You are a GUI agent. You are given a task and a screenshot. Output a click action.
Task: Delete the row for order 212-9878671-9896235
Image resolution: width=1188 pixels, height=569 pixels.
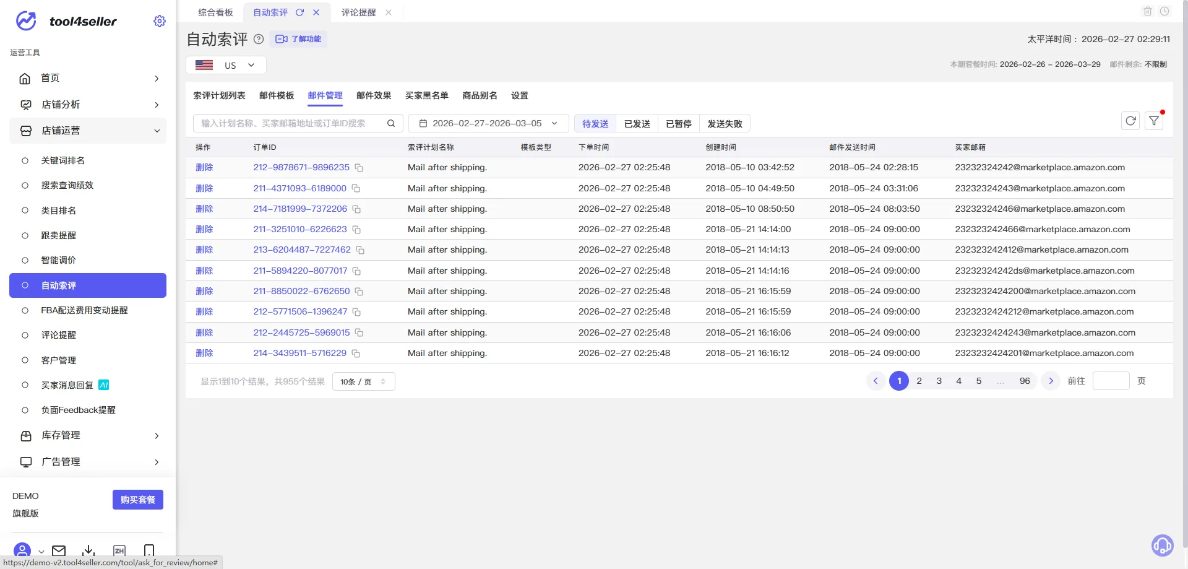tap(204, 168)
